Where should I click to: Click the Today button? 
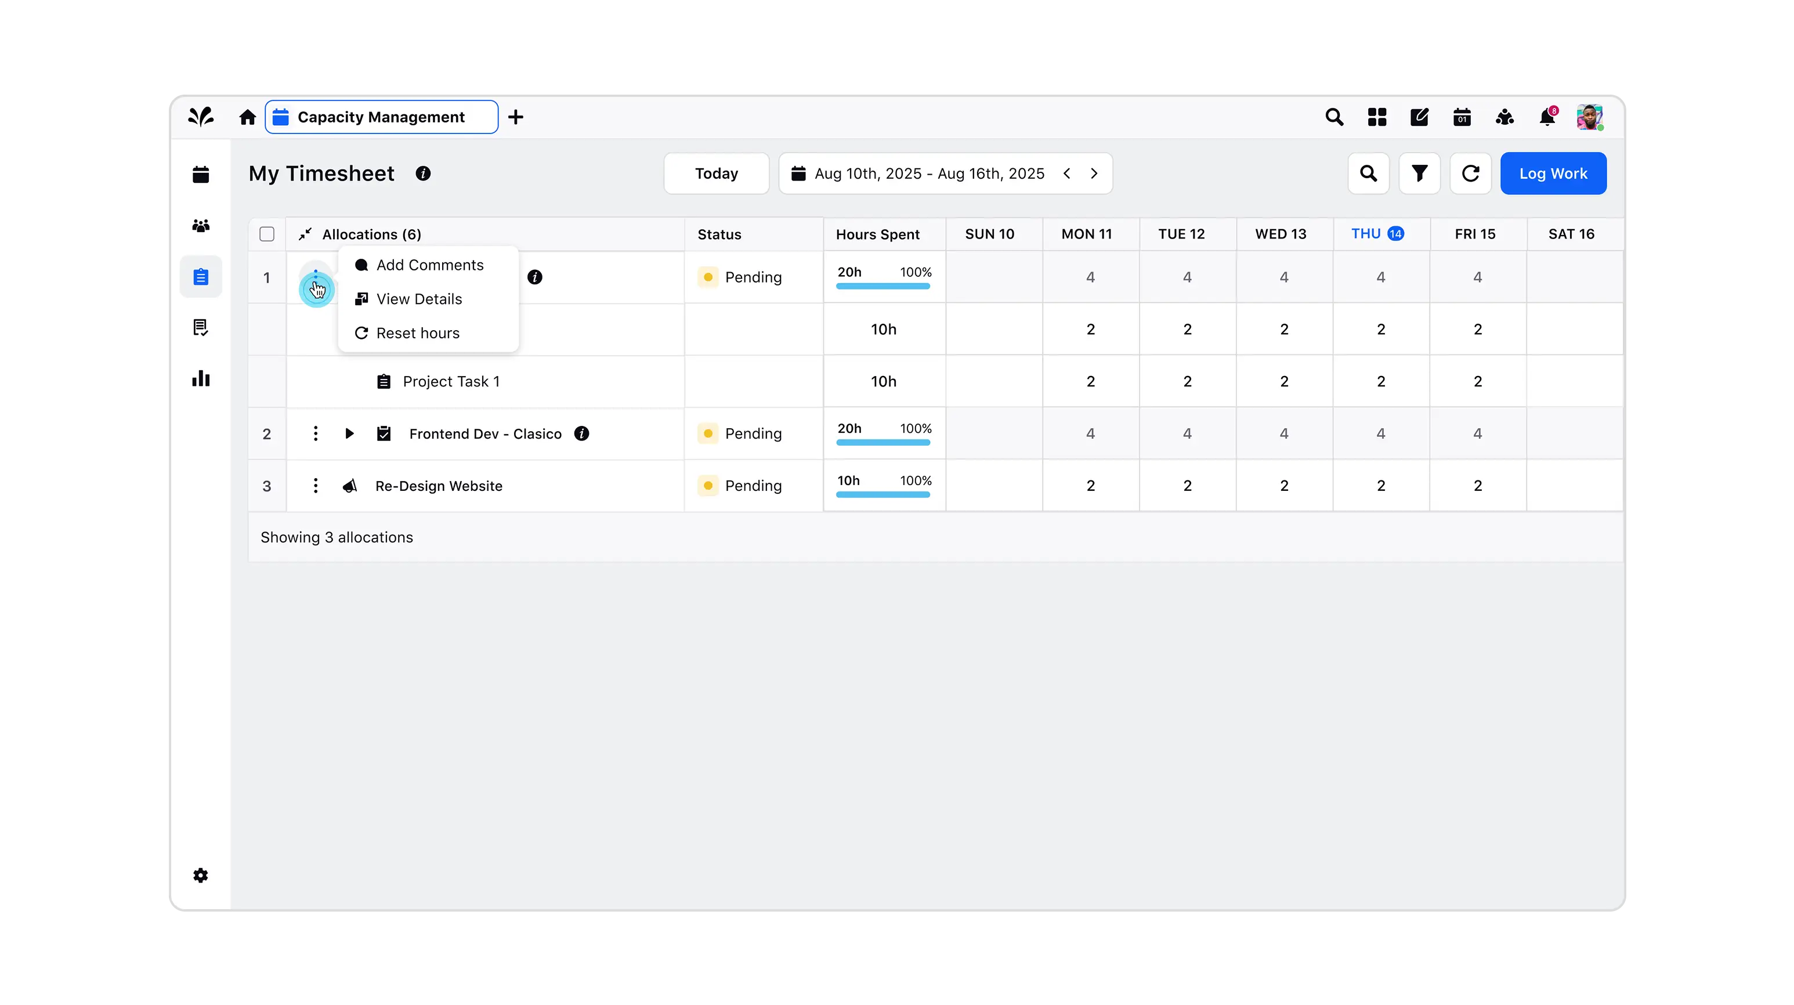[x=716, y=173]
